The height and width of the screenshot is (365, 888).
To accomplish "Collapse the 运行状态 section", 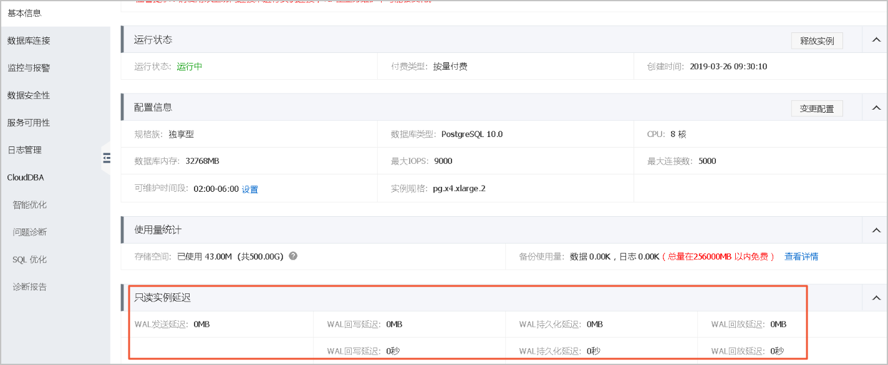I will pos(876,40).
